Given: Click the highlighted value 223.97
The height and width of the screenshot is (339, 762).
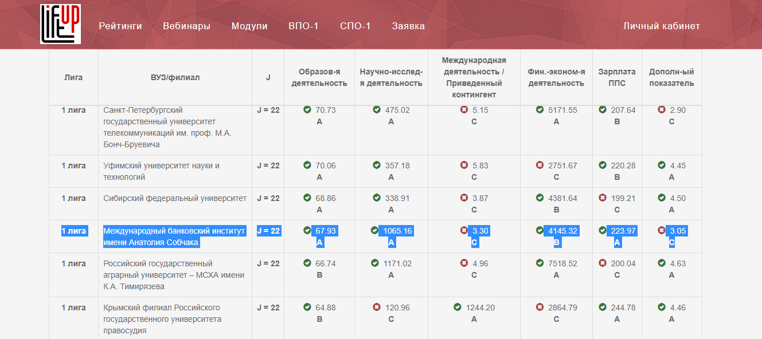Looking at the screenshot, I should click(623, 231).
